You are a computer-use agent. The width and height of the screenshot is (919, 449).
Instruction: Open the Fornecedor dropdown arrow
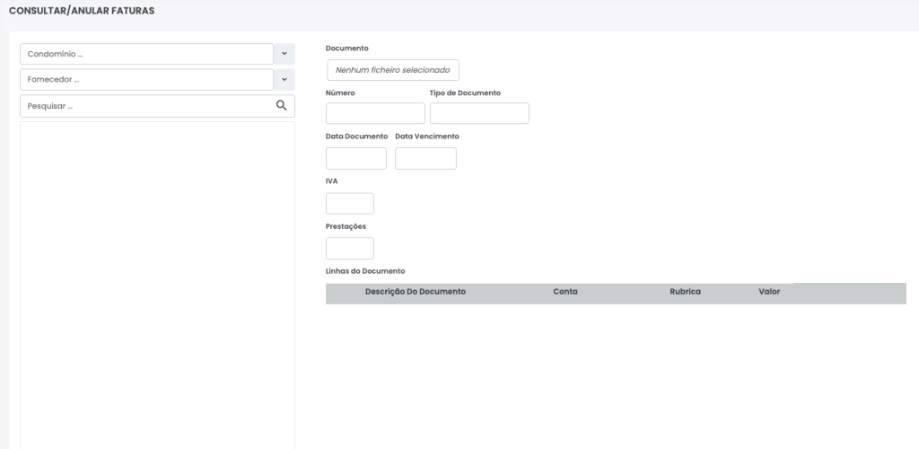click(x=284, y=80)
